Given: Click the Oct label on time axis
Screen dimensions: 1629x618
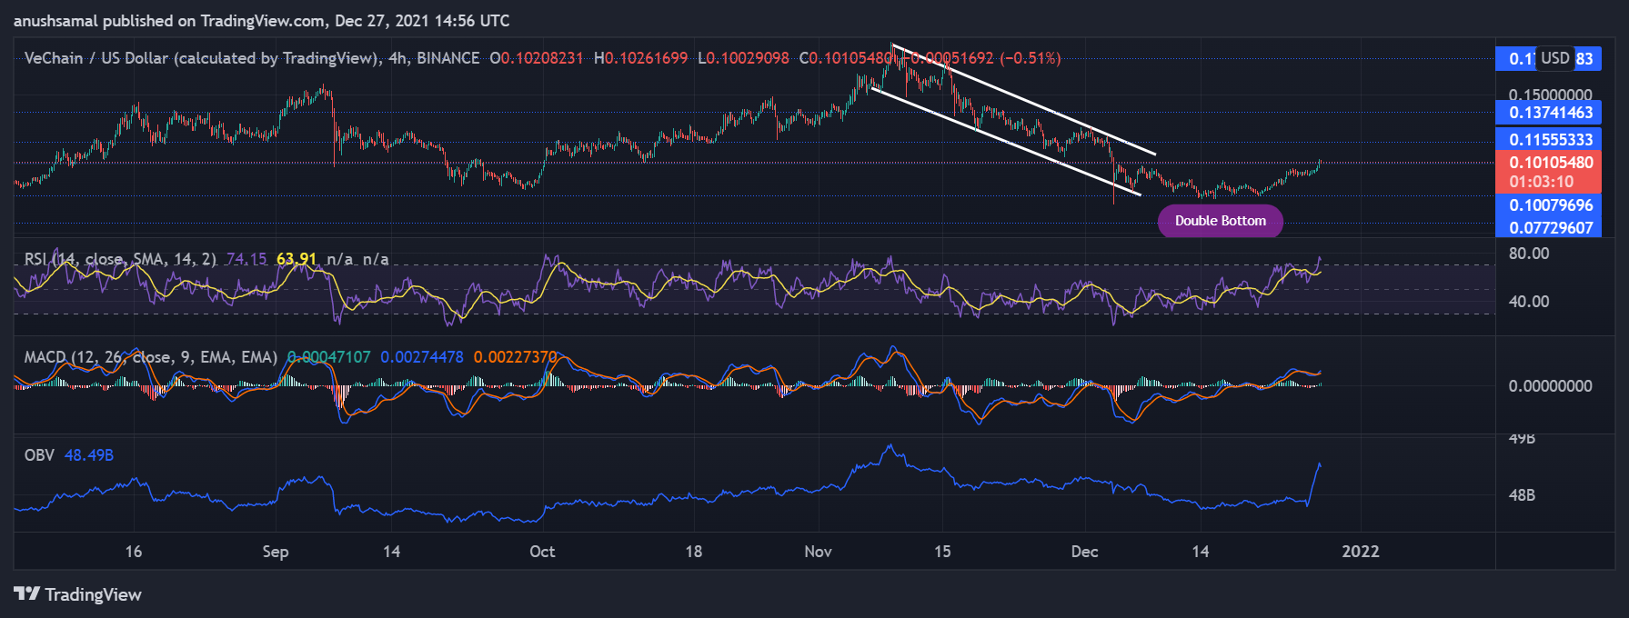Looking at the screenshot, I should [542, 552].
